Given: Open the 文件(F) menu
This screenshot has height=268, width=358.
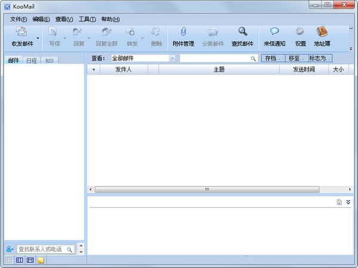Looking at the screenshot, I should pos(18,19).
